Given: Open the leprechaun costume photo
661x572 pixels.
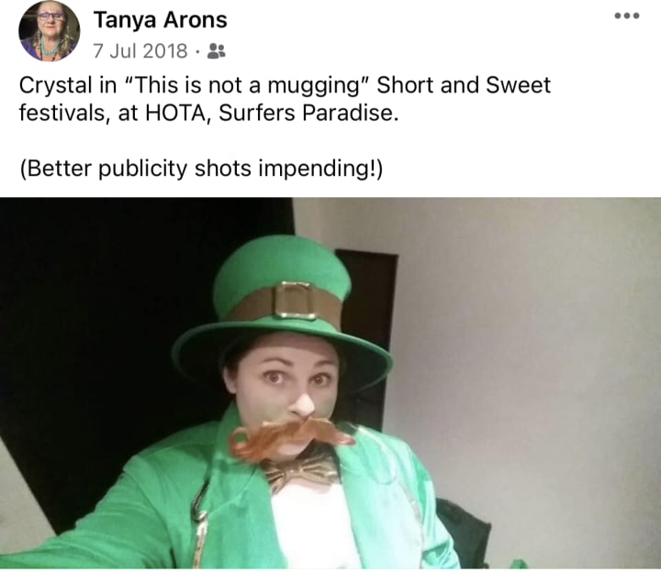Looking at the screenshot, I should coord(330,383).
